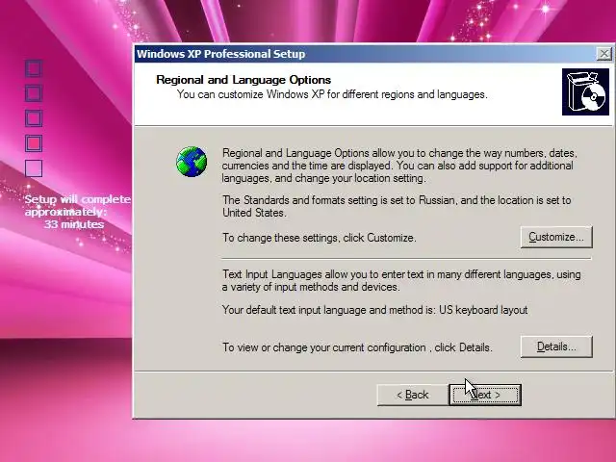The width and height of the screenshot is (616, 462).
Task: Click the 'You can customize Windows XP' subtitle
Action: tap(332, 94)
